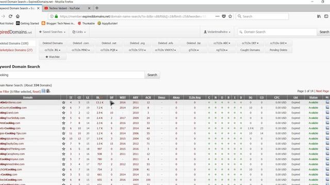Open the AppyBuilder bookmark

point(108,23)
